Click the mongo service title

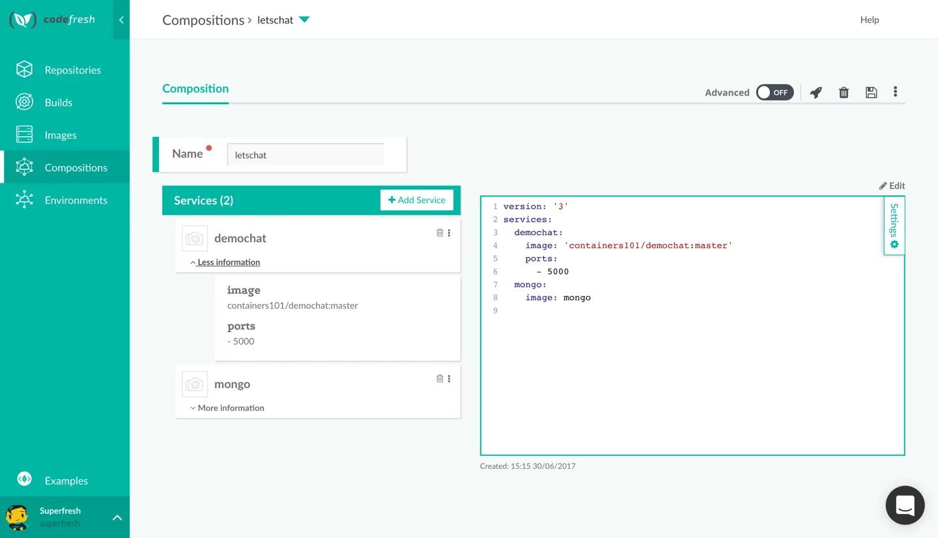[233, 384]
